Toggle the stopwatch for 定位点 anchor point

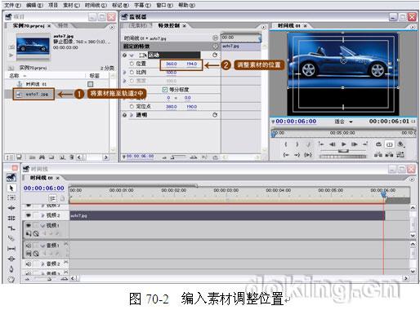[132, 107]
